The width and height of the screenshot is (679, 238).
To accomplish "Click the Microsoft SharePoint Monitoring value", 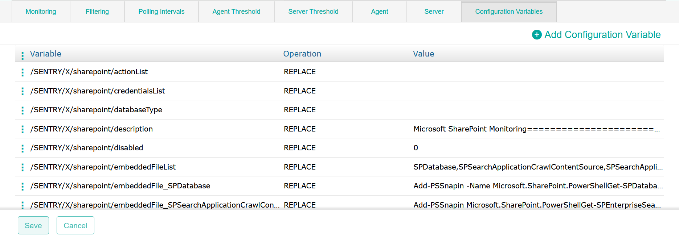I will tap(537, 129).
